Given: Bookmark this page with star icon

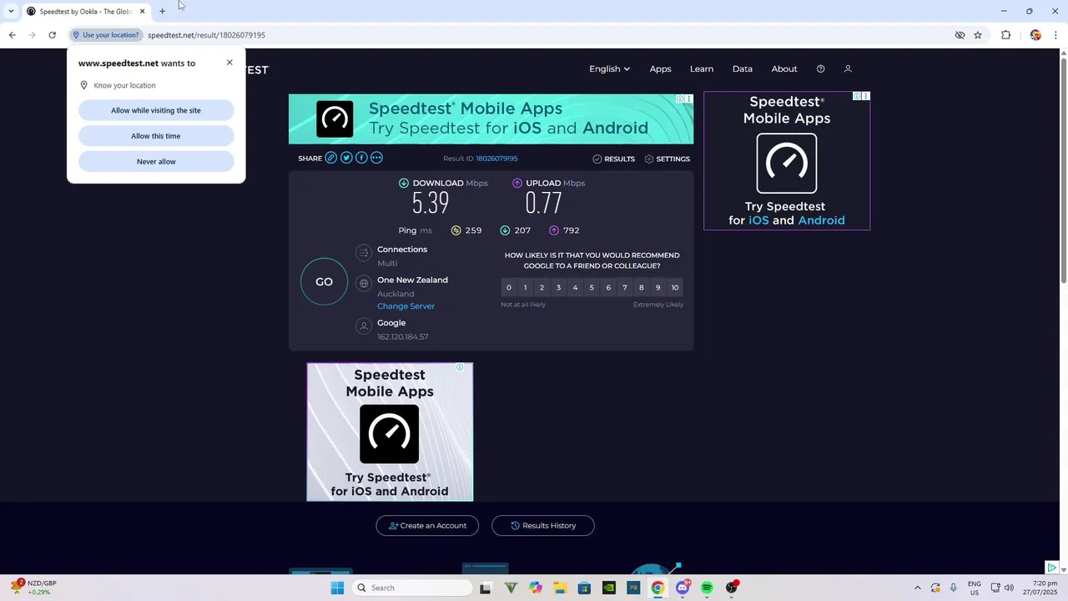Looking at the screenshot, I should point(978,35).
